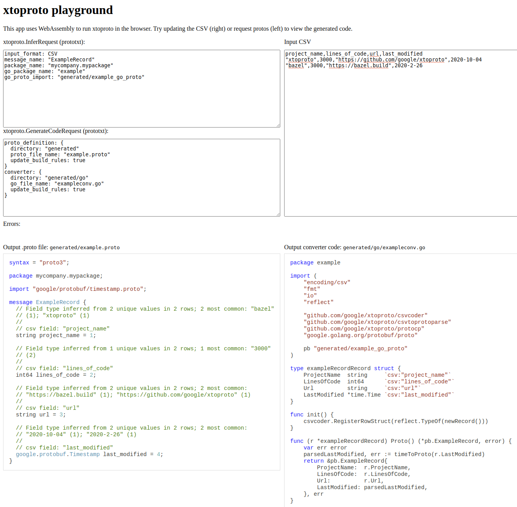
Task: Click the line 'go_package_name: "example"'
Action: [45, 71]
